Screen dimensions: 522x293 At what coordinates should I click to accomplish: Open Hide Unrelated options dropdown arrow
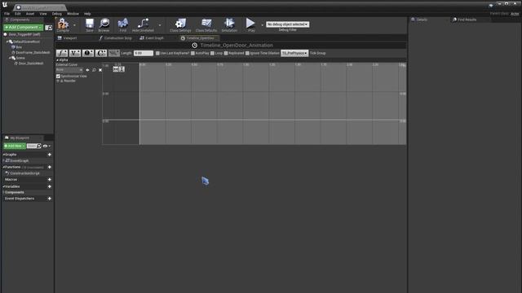coord(160,25)
